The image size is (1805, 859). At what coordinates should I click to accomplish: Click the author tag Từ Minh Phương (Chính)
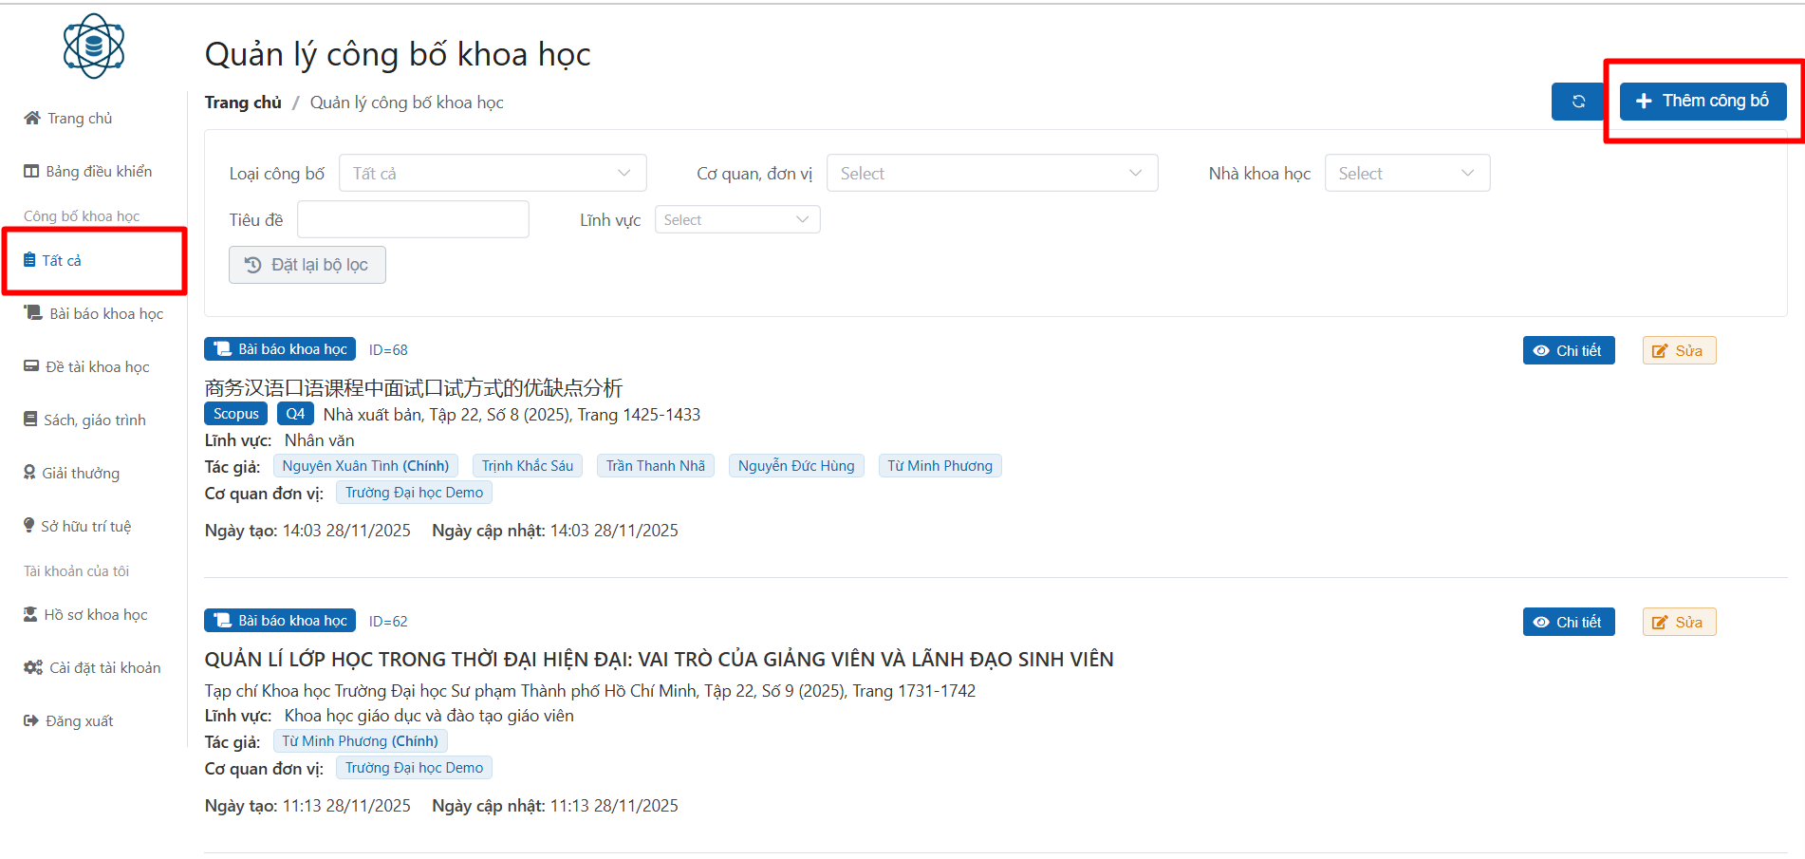coord(360,740)
